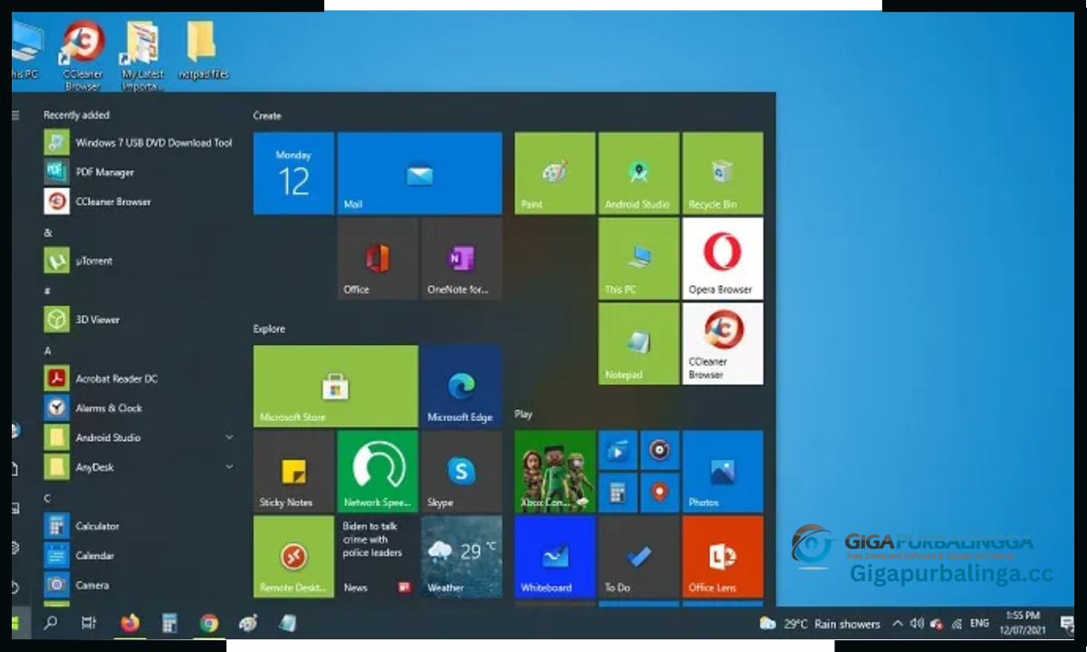Open the Mail tile
Image resolution: width=1087 pixels, height=652 pixels.
pos(419,174)
